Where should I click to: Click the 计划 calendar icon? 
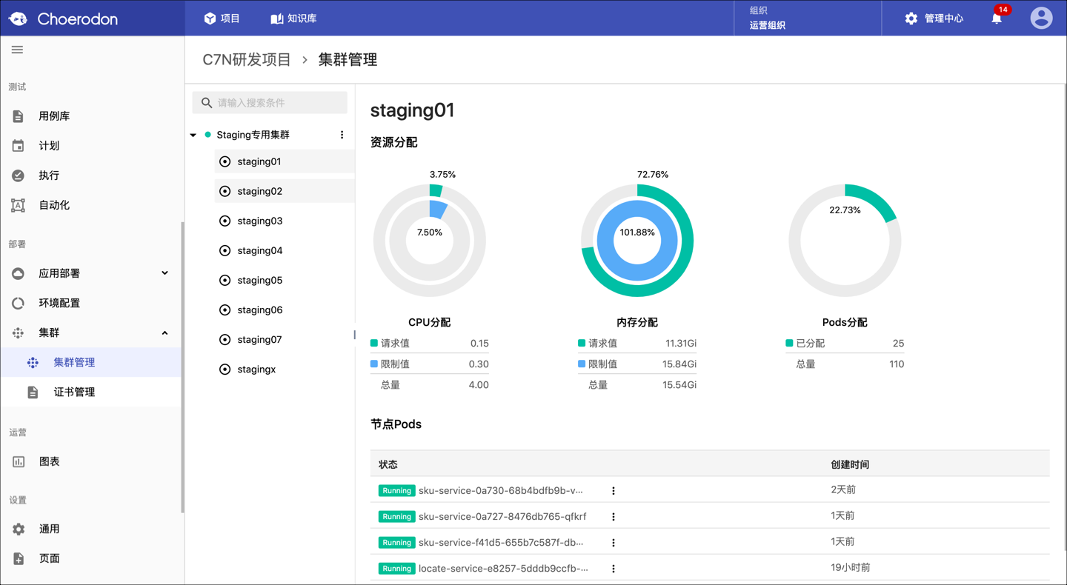tap(19, 146)
